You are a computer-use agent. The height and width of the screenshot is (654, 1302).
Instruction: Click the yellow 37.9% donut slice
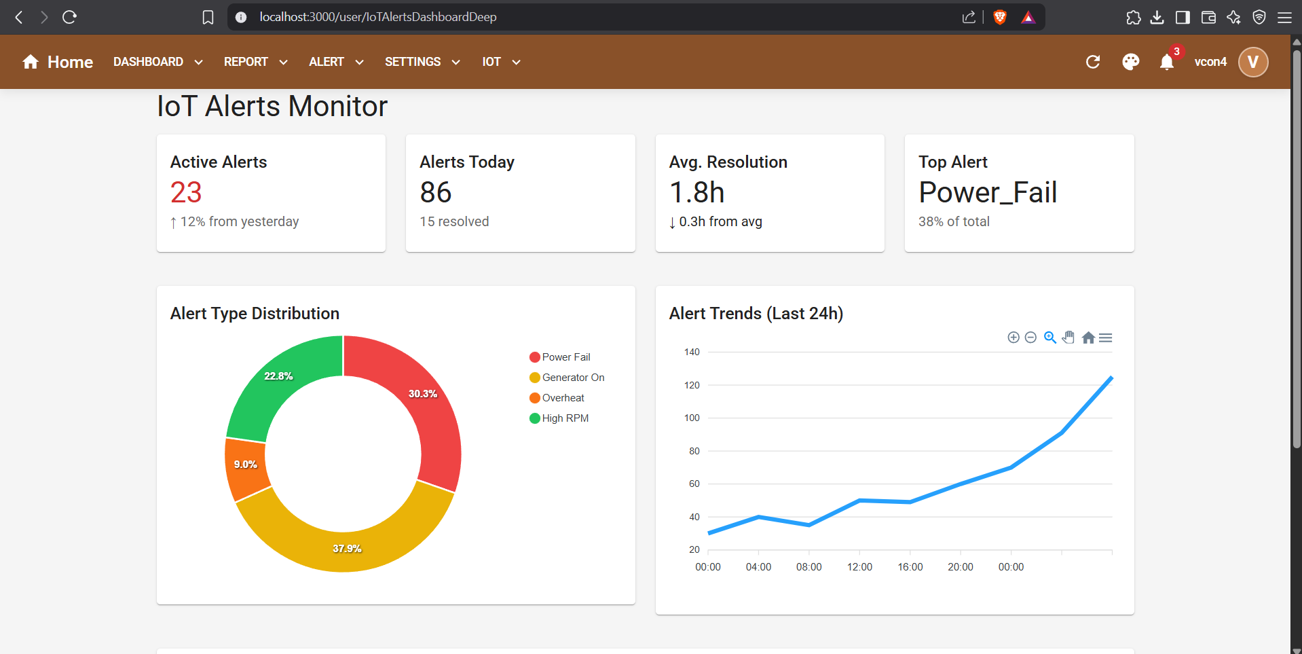346,547
